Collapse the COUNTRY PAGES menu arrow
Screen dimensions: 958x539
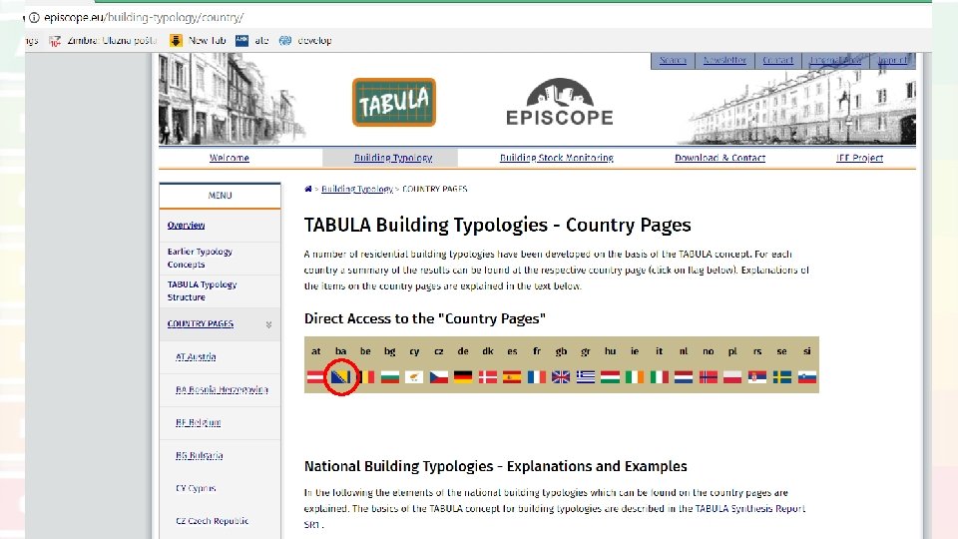click(x=268, y=324)
